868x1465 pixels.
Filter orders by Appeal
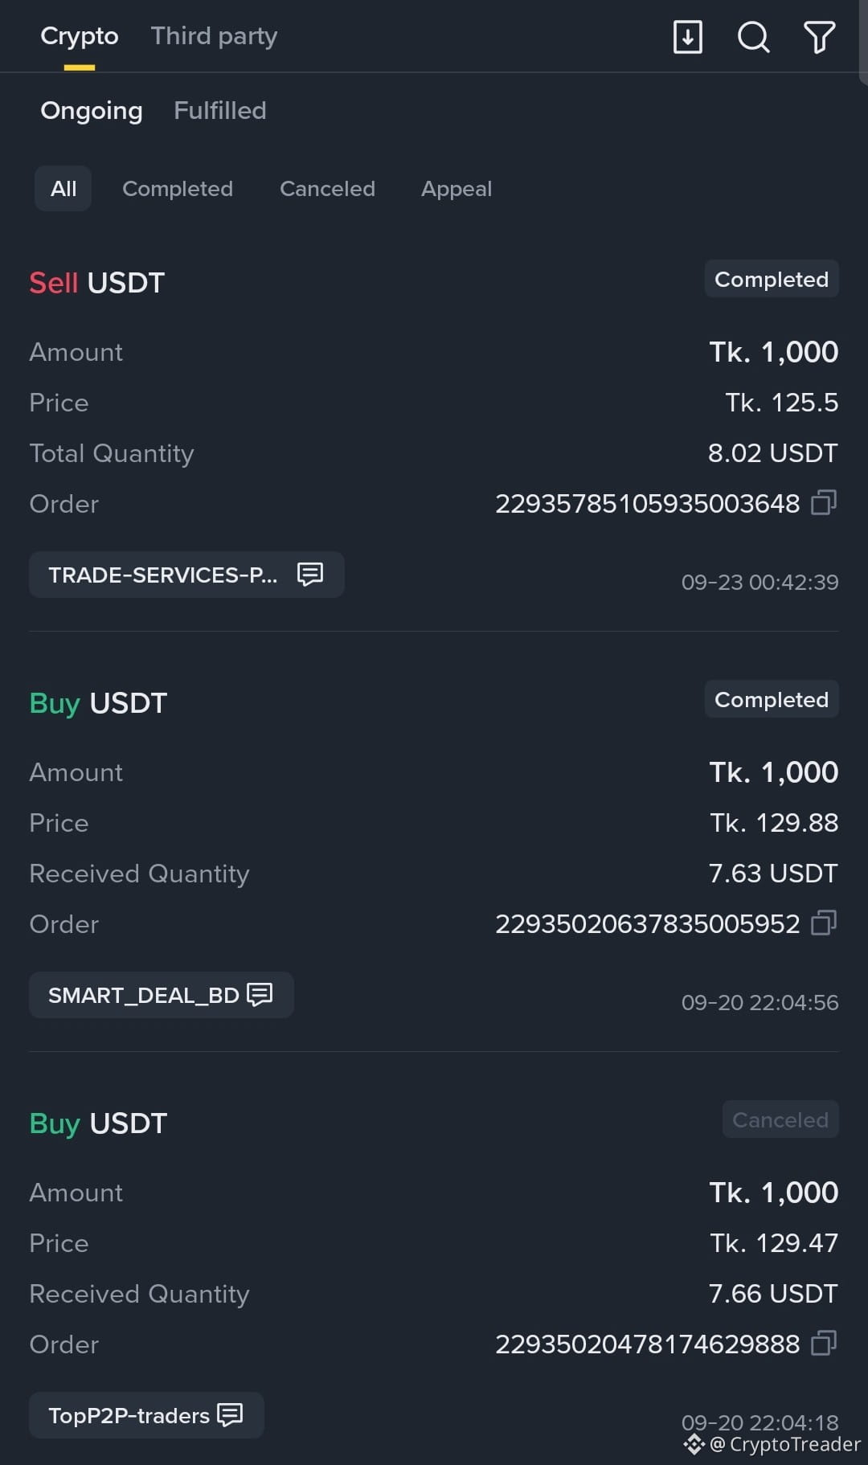pyautogui.click(x=457, y=189)
